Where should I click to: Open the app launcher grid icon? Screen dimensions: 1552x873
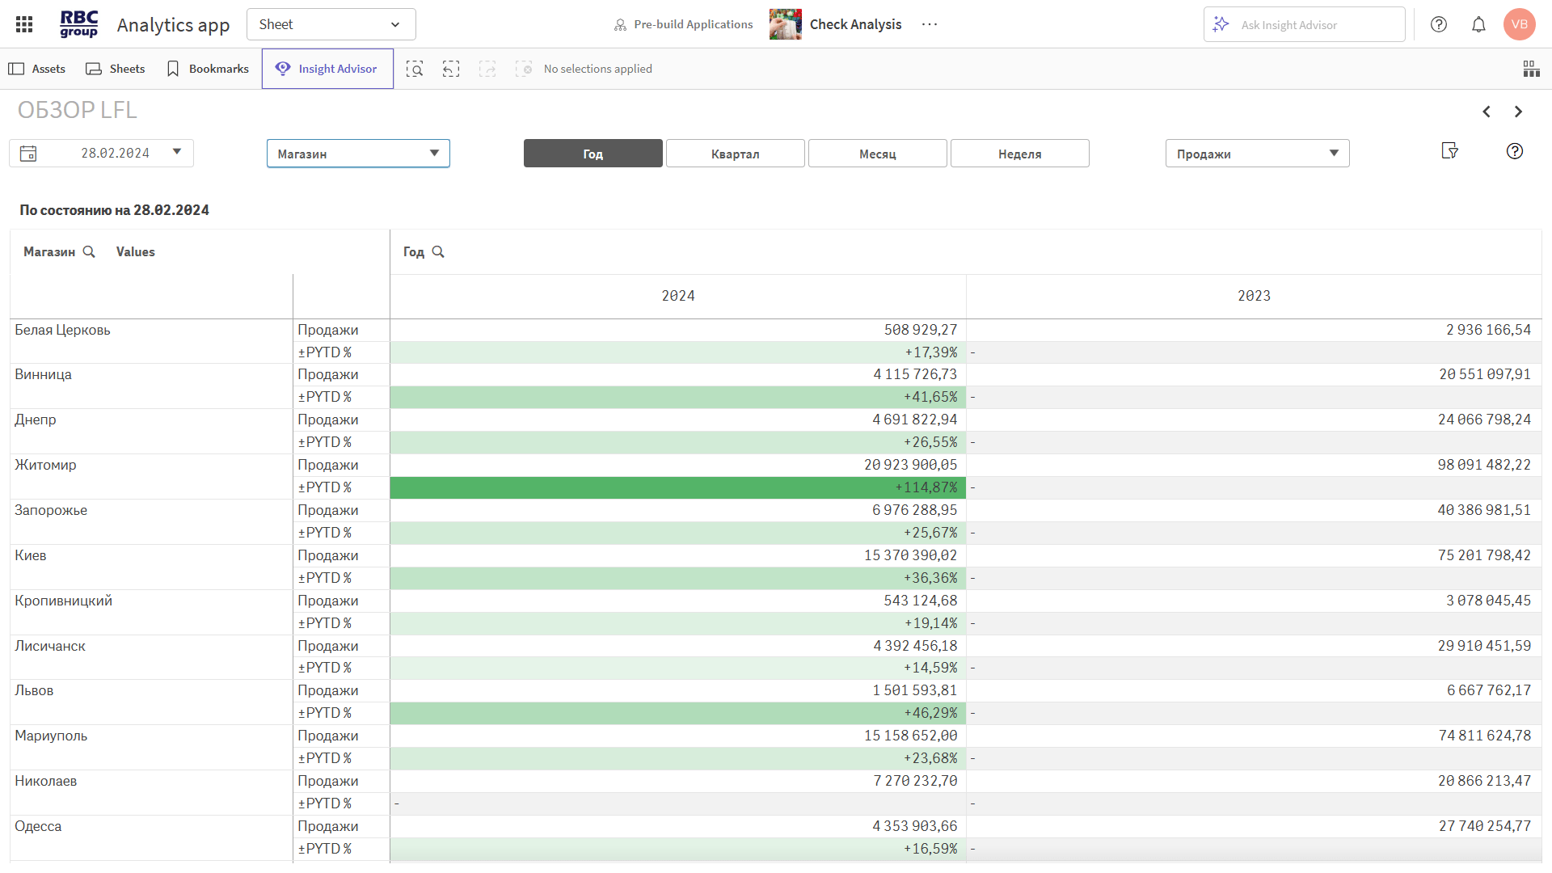pos(24,24)
